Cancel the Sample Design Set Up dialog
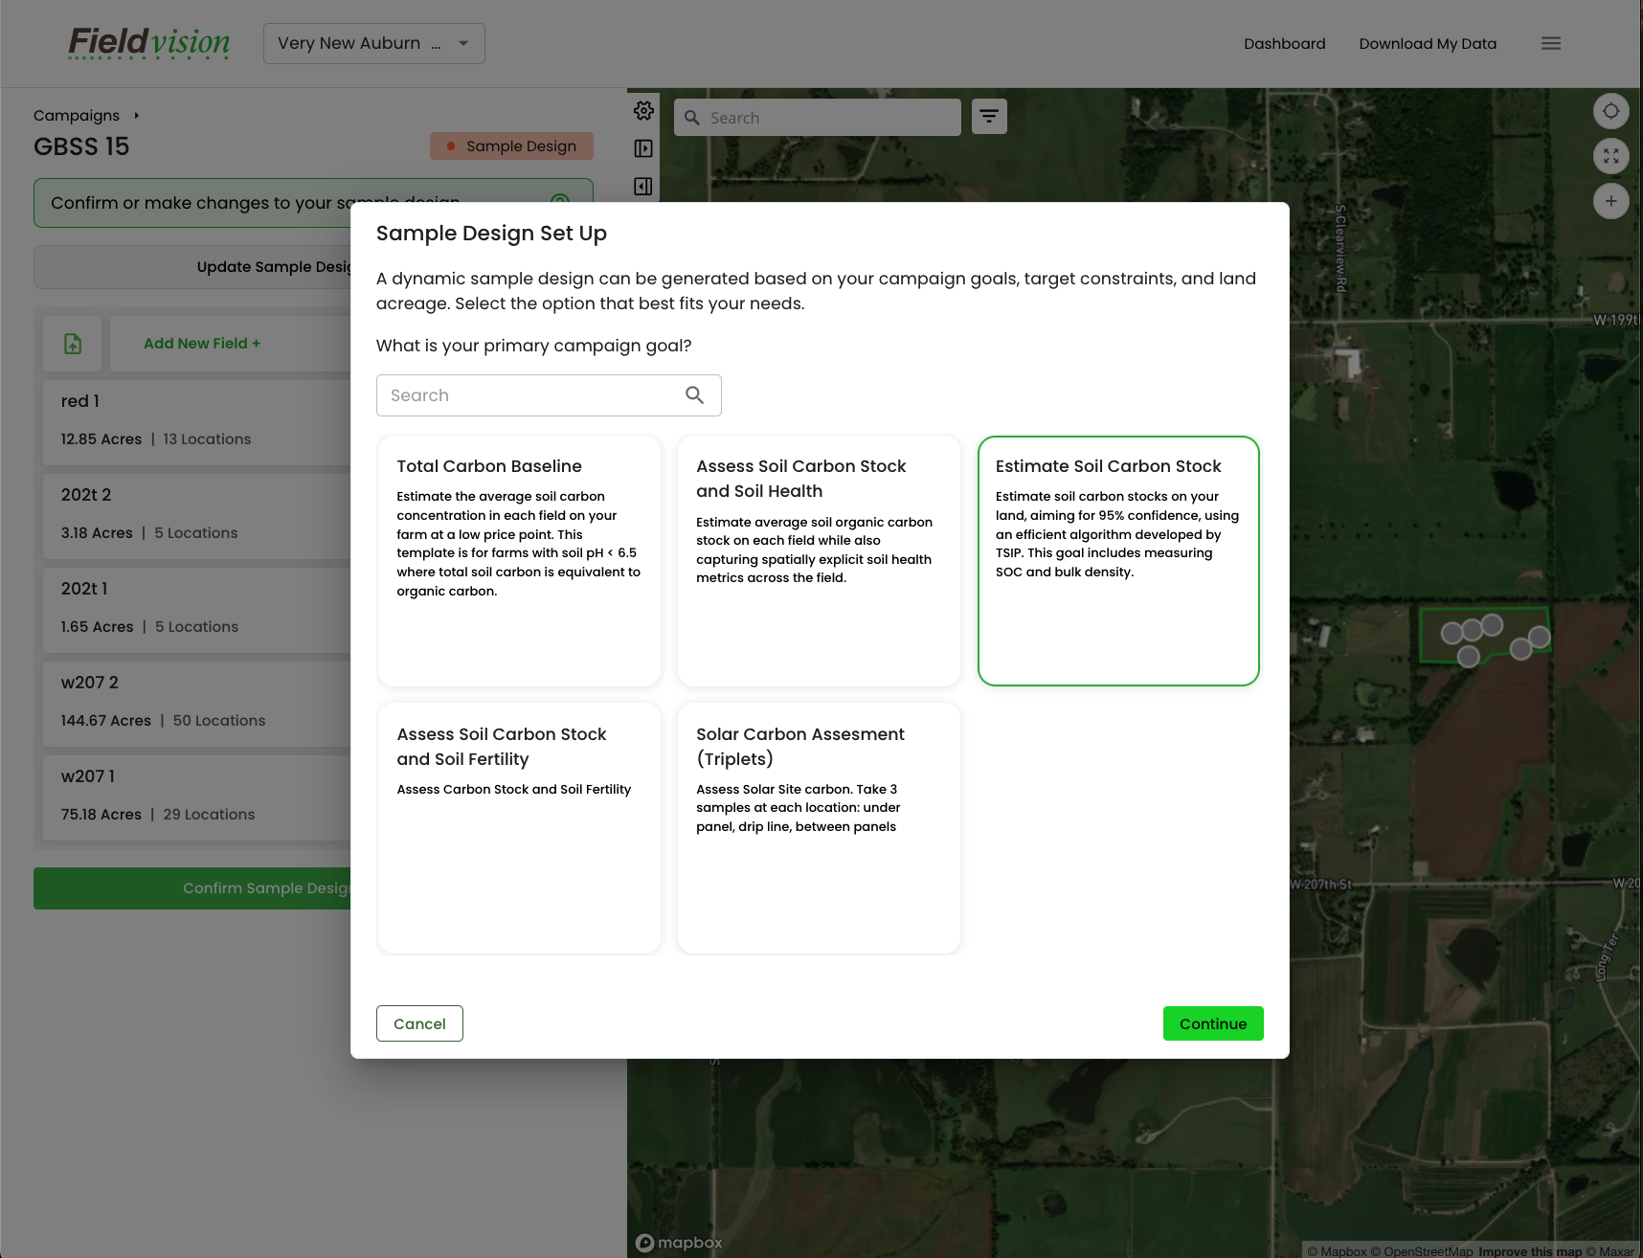The image size is (1643, 1258). click(x=419, y=1023)
